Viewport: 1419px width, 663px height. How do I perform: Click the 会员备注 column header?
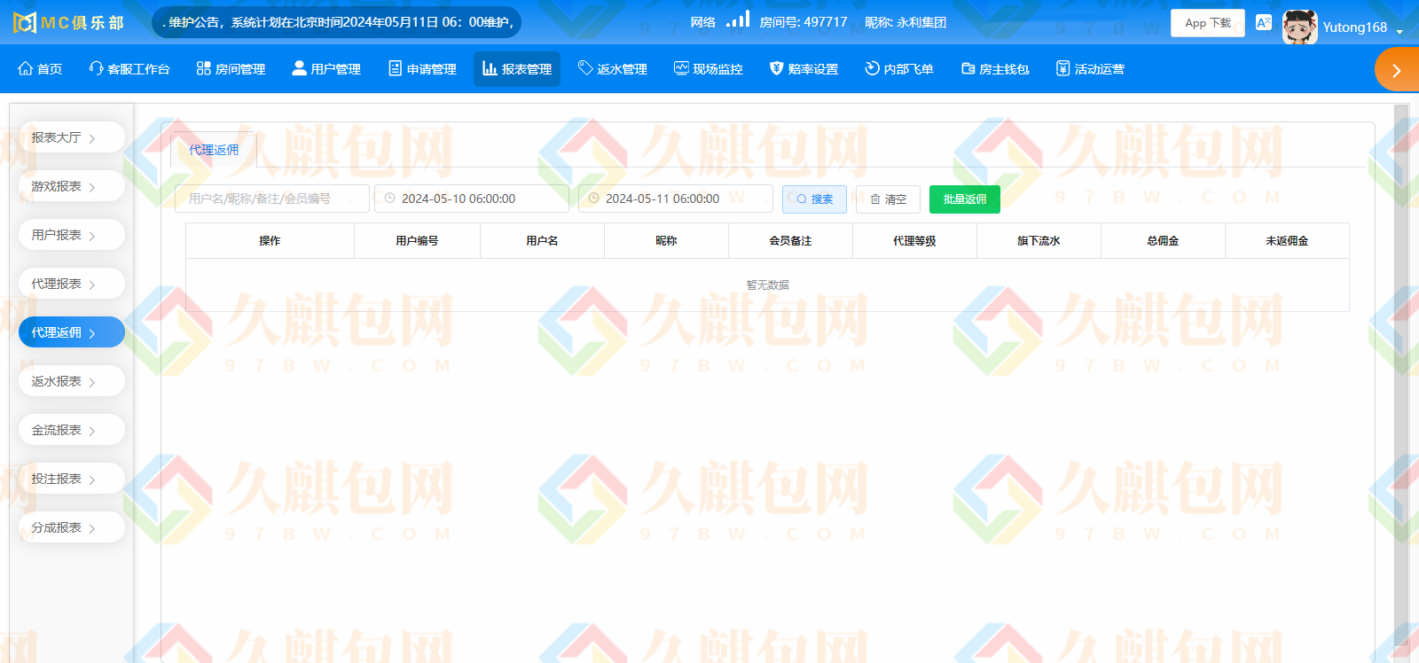click(x=790, y=241)
